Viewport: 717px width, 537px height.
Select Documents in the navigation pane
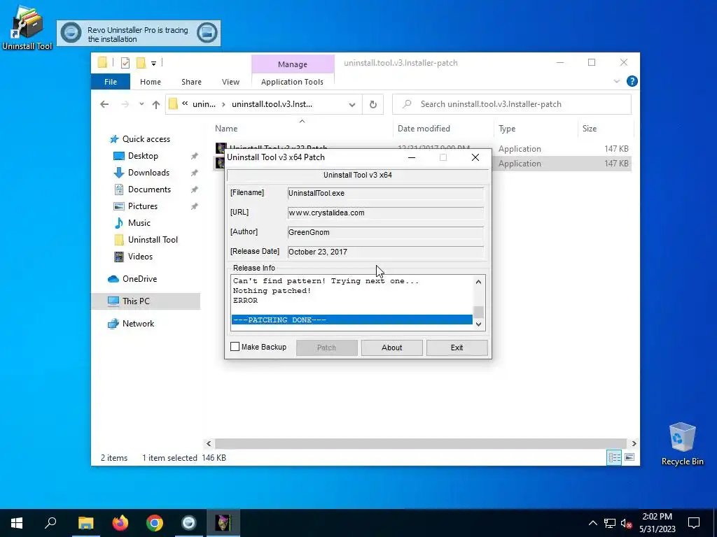tap(149, 189)
